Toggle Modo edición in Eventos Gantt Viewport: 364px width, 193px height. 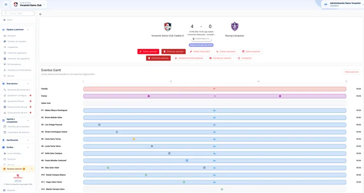coord(352,72)
